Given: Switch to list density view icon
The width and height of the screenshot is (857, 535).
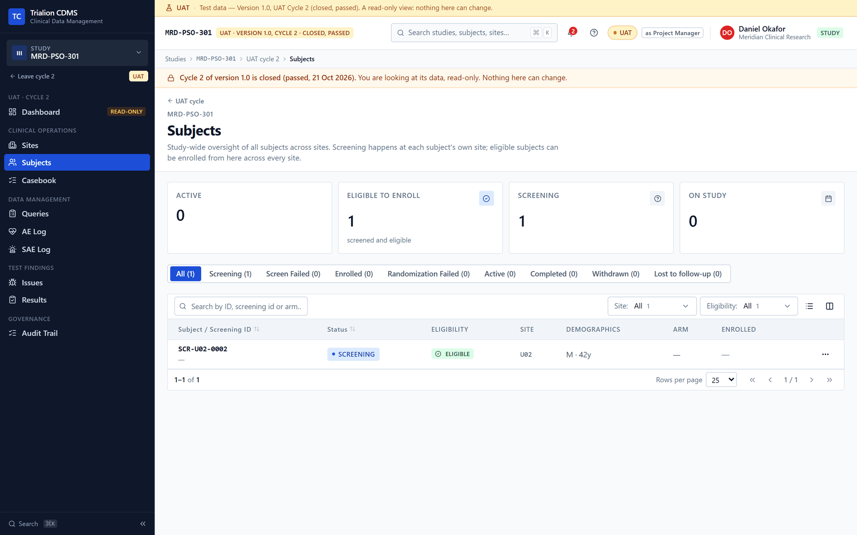Looking at the screenshot, I should (809, 306).
